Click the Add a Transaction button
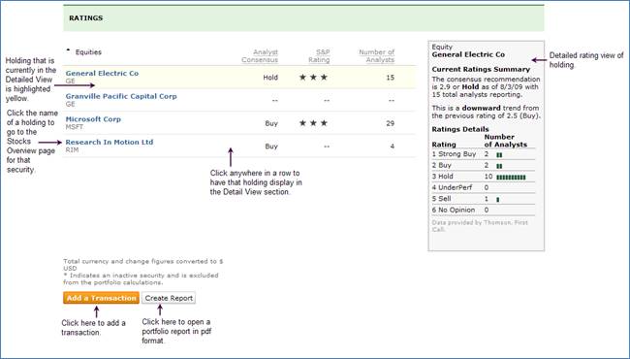This screenshot has width=630, height=359. [101, 298]
